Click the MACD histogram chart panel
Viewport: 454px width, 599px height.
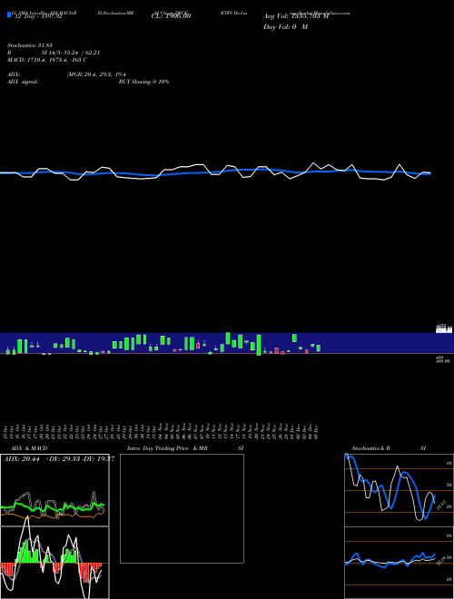click(x=54, y=563)
